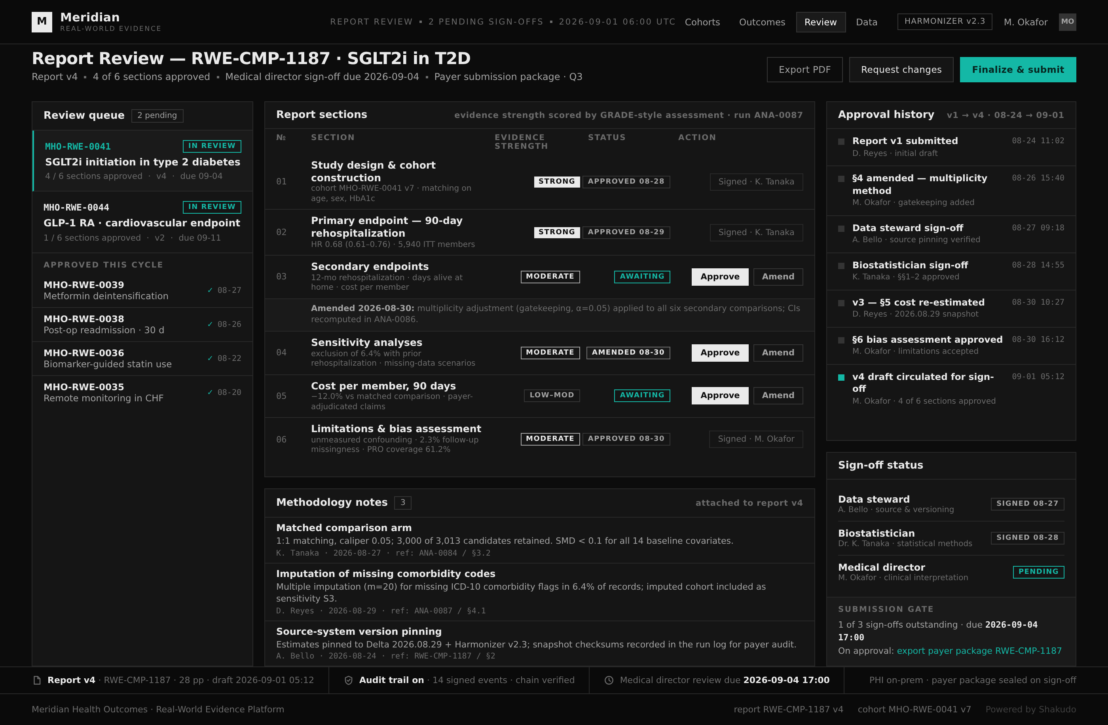Click the Meridian M logo icon
This screenshot has height=725, width=1108.
pyautogui.click(x=42, y=22)
